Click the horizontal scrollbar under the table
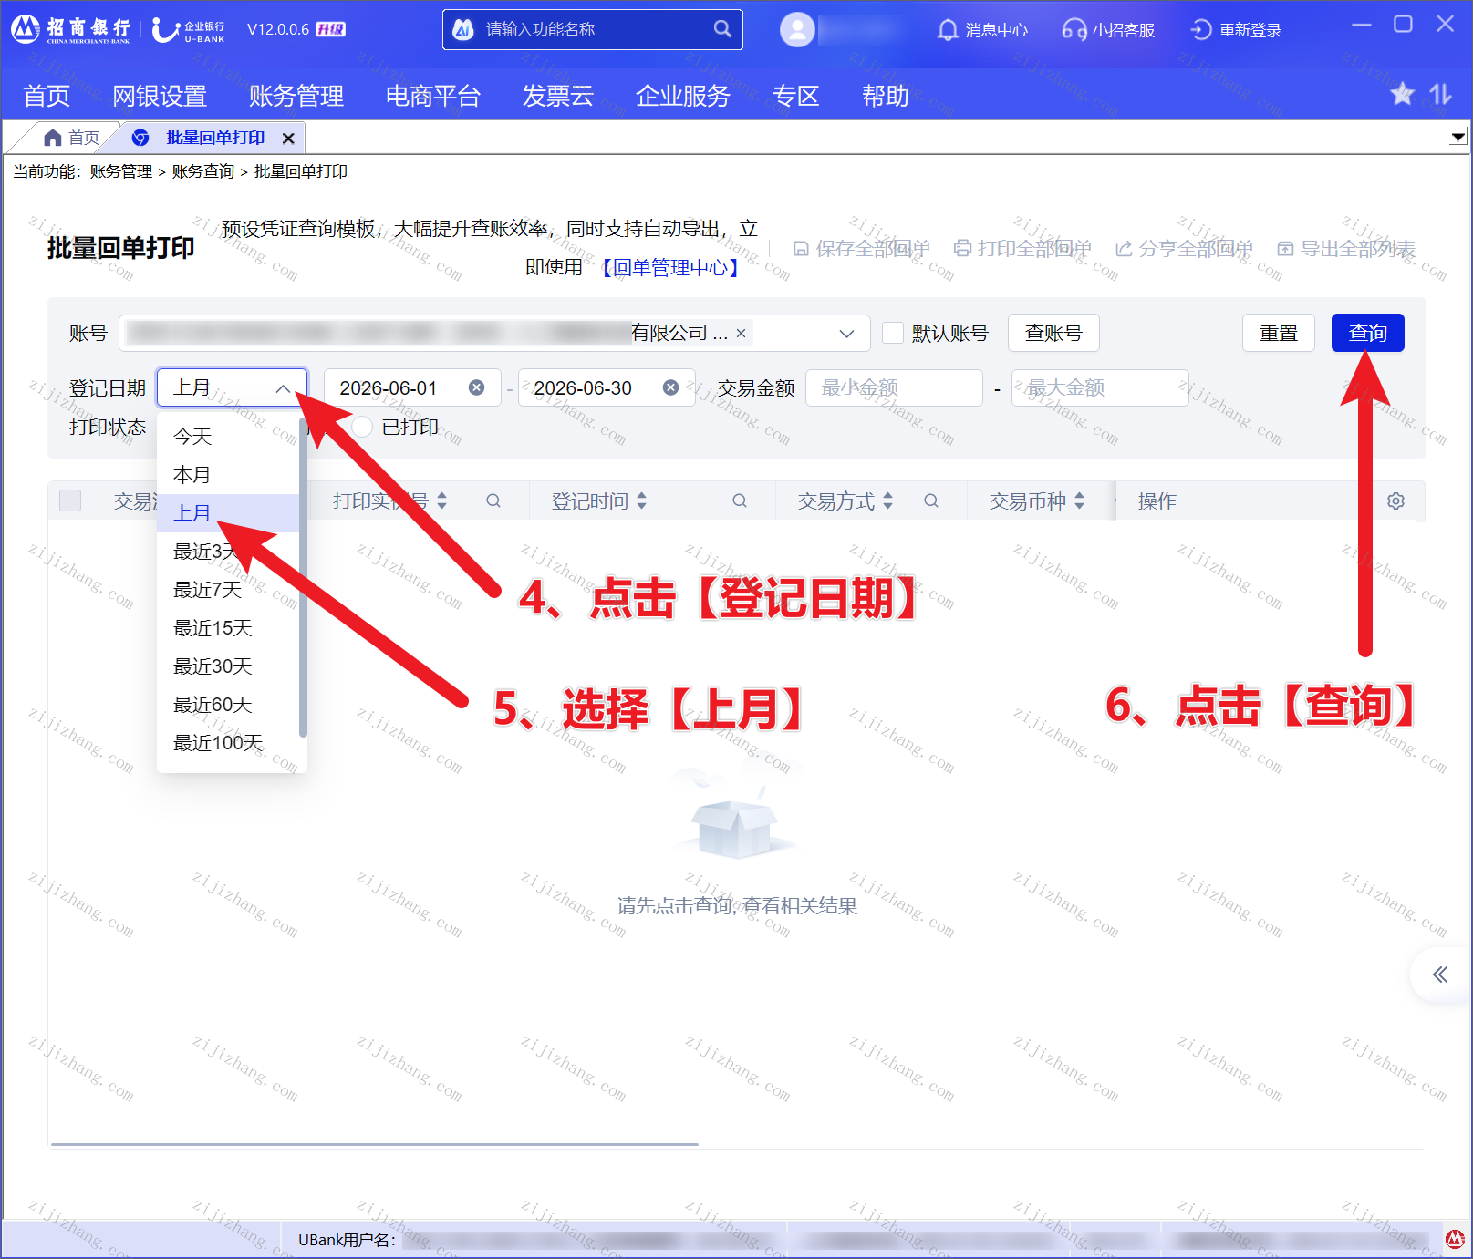 (374, 1143)
